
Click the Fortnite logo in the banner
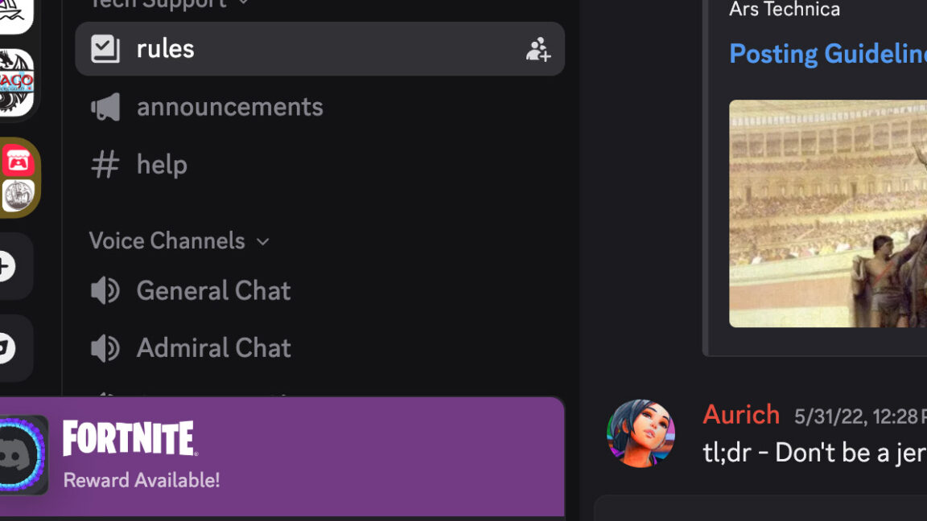(130, 438)
